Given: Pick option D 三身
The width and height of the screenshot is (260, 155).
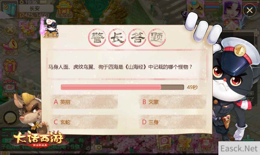Looking at the screenshot, I should (173, 122).
